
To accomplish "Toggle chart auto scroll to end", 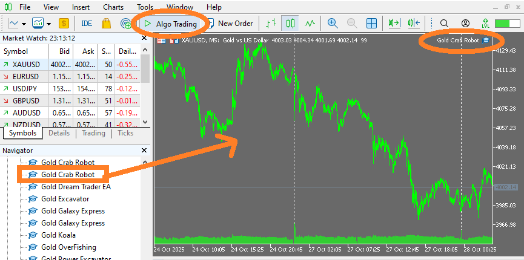I will click(394, 24).
